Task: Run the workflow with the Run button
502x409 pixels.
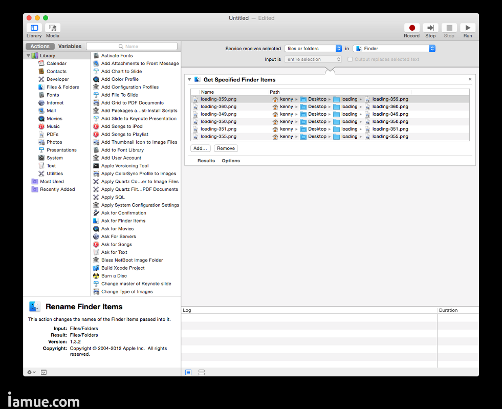Action: [x=467, y=28]
